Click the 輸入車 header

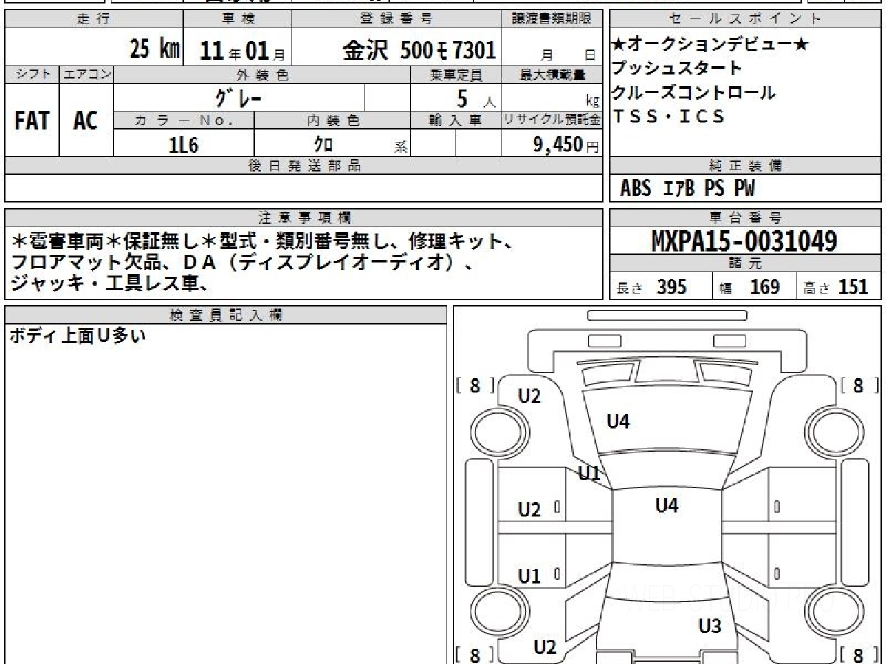[456, 120]
